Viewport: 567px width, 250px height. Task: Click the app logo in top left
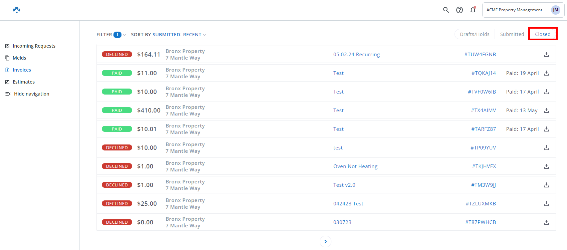17,10
